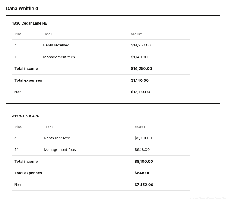Select the $14,250.00 rents received amount
The width and height of the screenshot is (226, 199).
141,45
